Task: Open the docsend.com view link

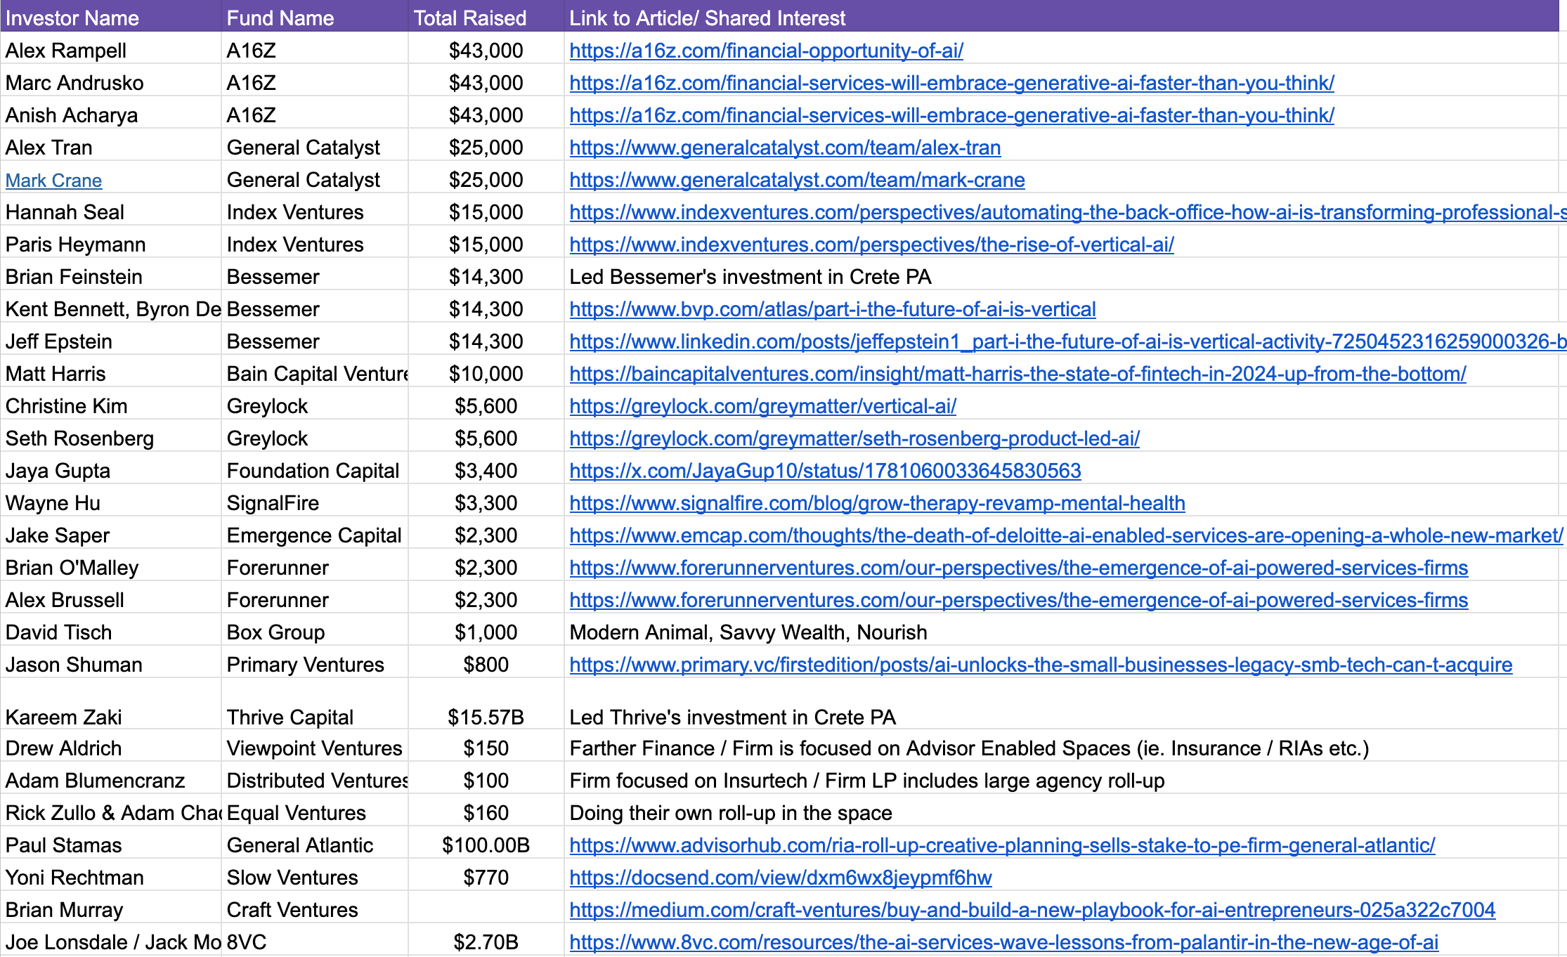Action: point(781,878)
